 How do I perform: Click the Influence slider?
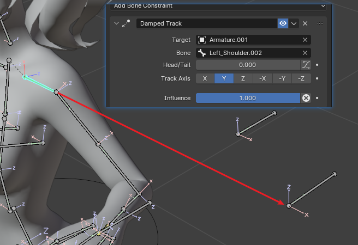coord(248,98)
